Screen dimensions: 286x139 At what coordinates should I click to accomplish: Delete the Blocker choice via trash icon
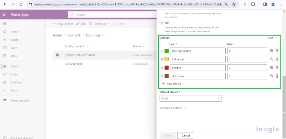277,68
